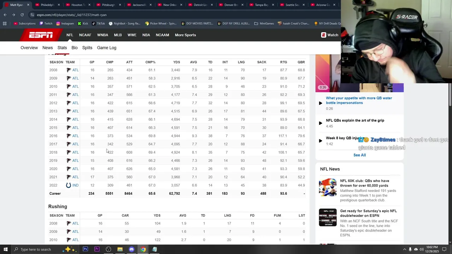Open the WNBA menu on ESPN
The height and width of the screenshot is (254, 452).
[x=103, y=35]
